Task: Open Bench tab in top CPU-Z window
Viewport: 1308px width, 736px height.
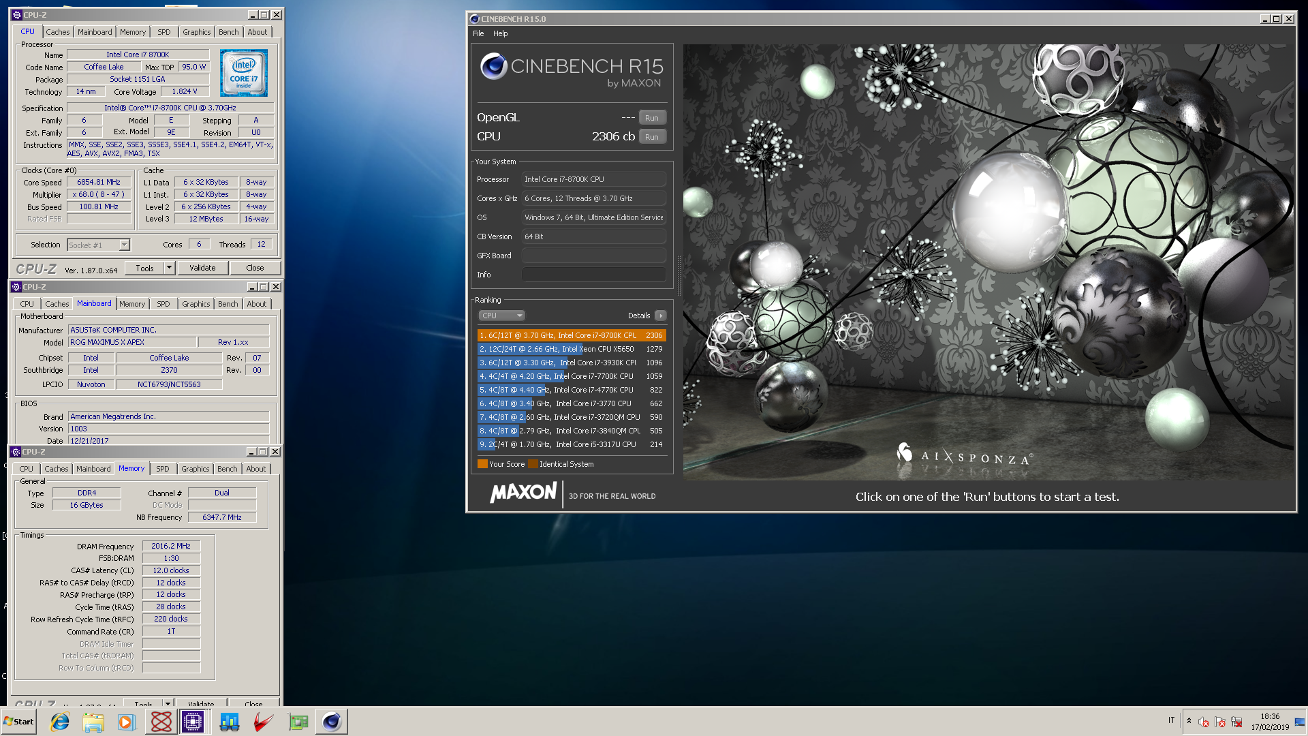Action: (x=229, y=32)
